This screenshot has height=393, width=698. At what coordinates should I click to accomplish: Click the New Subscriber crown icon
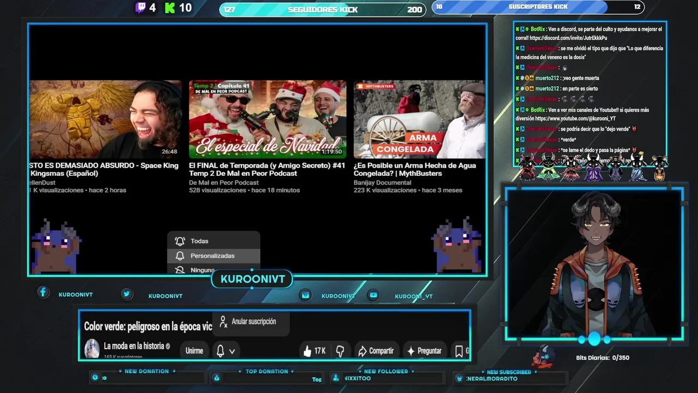(x=460, y=378)
